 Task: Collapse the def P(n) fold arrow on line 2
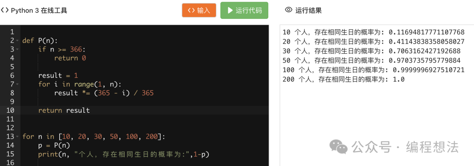pyautogui.click(x=17, y=41)
